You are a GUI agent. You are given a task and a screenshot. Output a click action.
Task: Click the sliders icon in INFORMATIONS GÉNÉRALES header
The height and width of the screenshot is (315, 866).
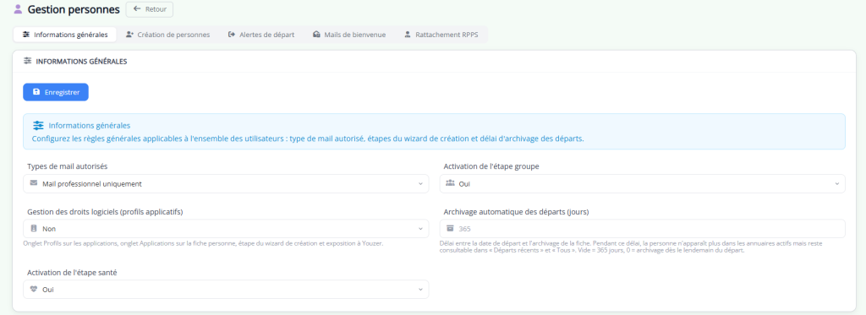(28, 62)
